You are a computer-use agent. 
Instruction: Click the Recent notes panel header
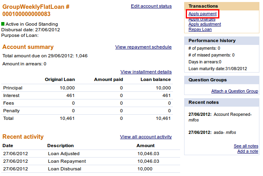[203, 102]
